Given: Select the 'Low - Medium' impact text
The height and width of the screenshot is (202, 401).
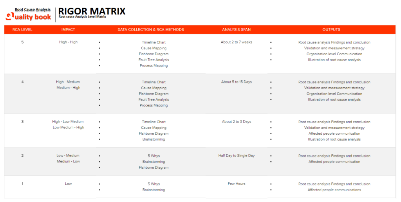Looking at the screenshot, I should [68, 156].
